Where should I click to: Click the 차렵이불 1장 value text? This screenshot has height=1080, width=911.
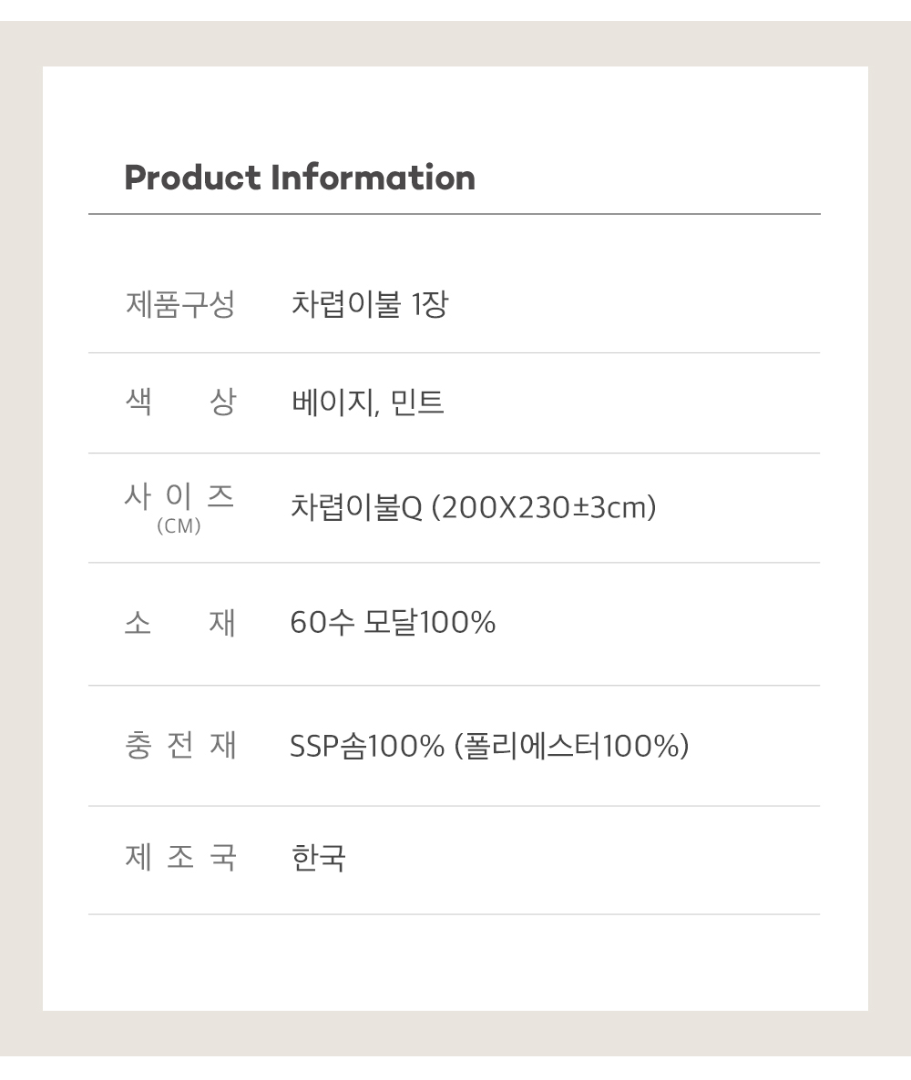[370, 304]
